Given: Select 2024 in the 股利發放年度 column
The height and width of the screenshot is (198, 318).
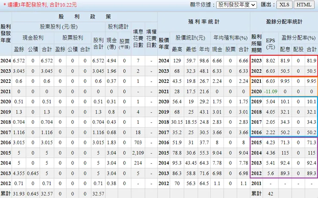Looking at the screenshot, I should [x=6, y=61].
